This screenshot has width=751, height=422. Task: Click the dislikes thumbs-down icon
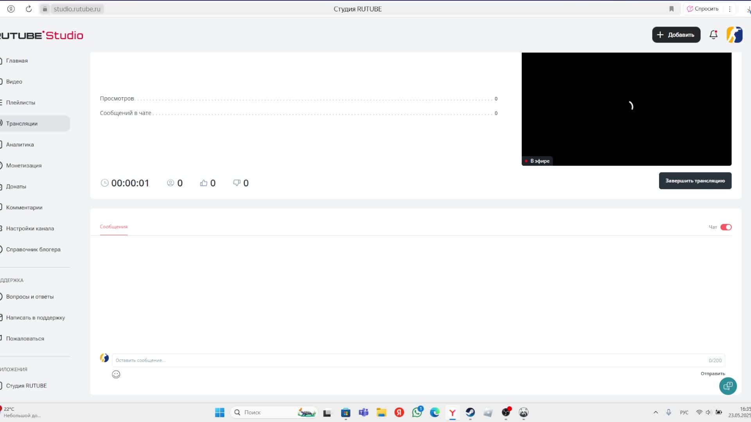tap(237, 183)
